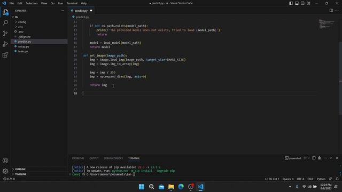Open the Run and Debug view
Screen dimensions: 342x192
click(5, 44)
